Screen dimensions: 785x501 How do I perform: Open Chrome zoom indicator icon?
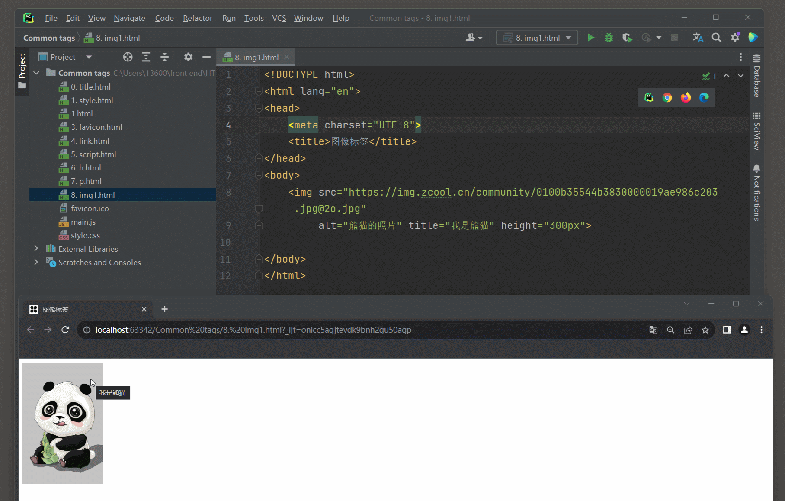pyautogui.click(x=670, y=330)
